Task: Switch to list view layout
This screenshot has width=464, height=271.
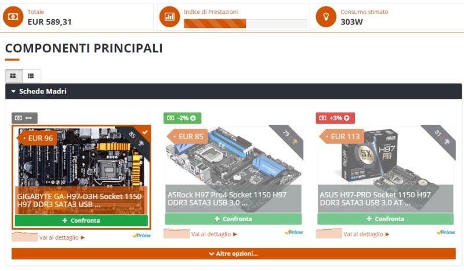Action: click(x=31, y=76)
